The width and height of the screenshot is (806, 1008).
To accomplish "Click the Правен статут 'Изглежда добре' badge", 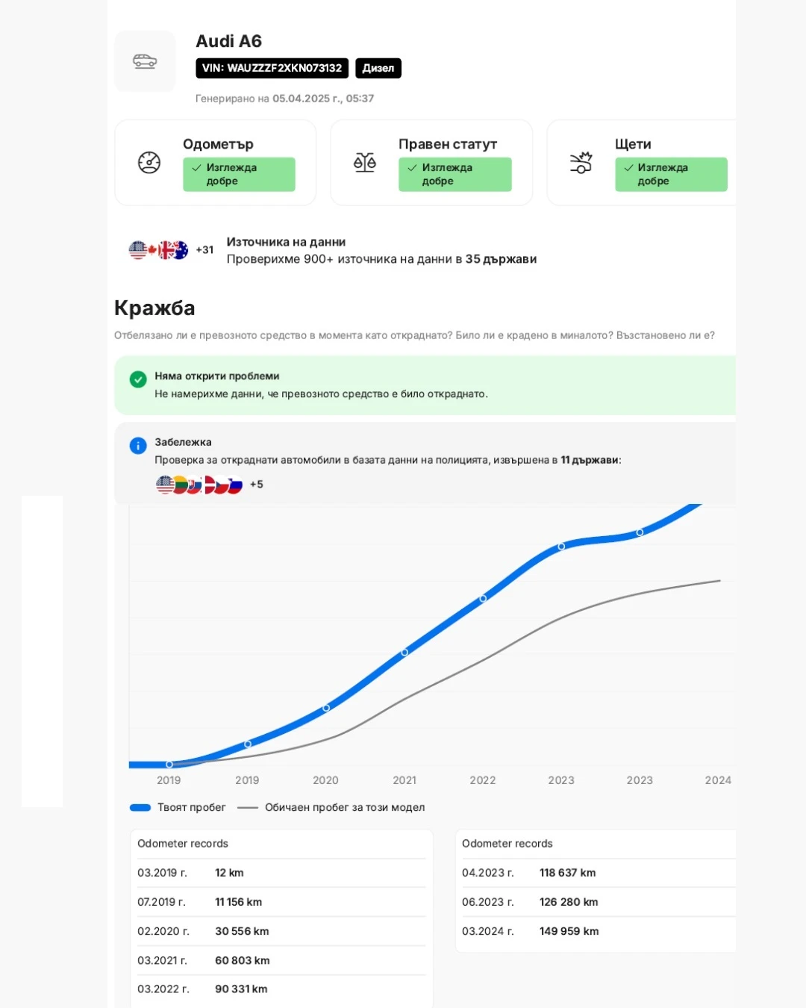I will point(454,175).
